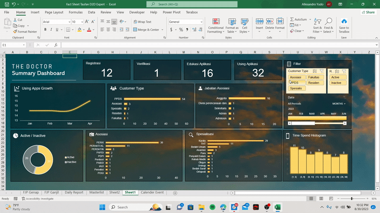Select Inactive slicer item
This screenshot has height=213, width=380.
pyautogui.click(x=338, y=82)
